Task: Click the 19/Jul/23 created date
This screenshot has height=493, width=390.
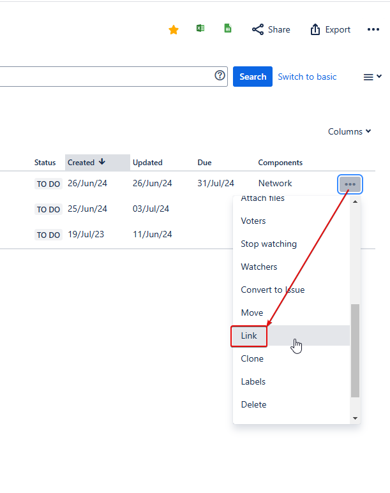Action: pos(86,234)
